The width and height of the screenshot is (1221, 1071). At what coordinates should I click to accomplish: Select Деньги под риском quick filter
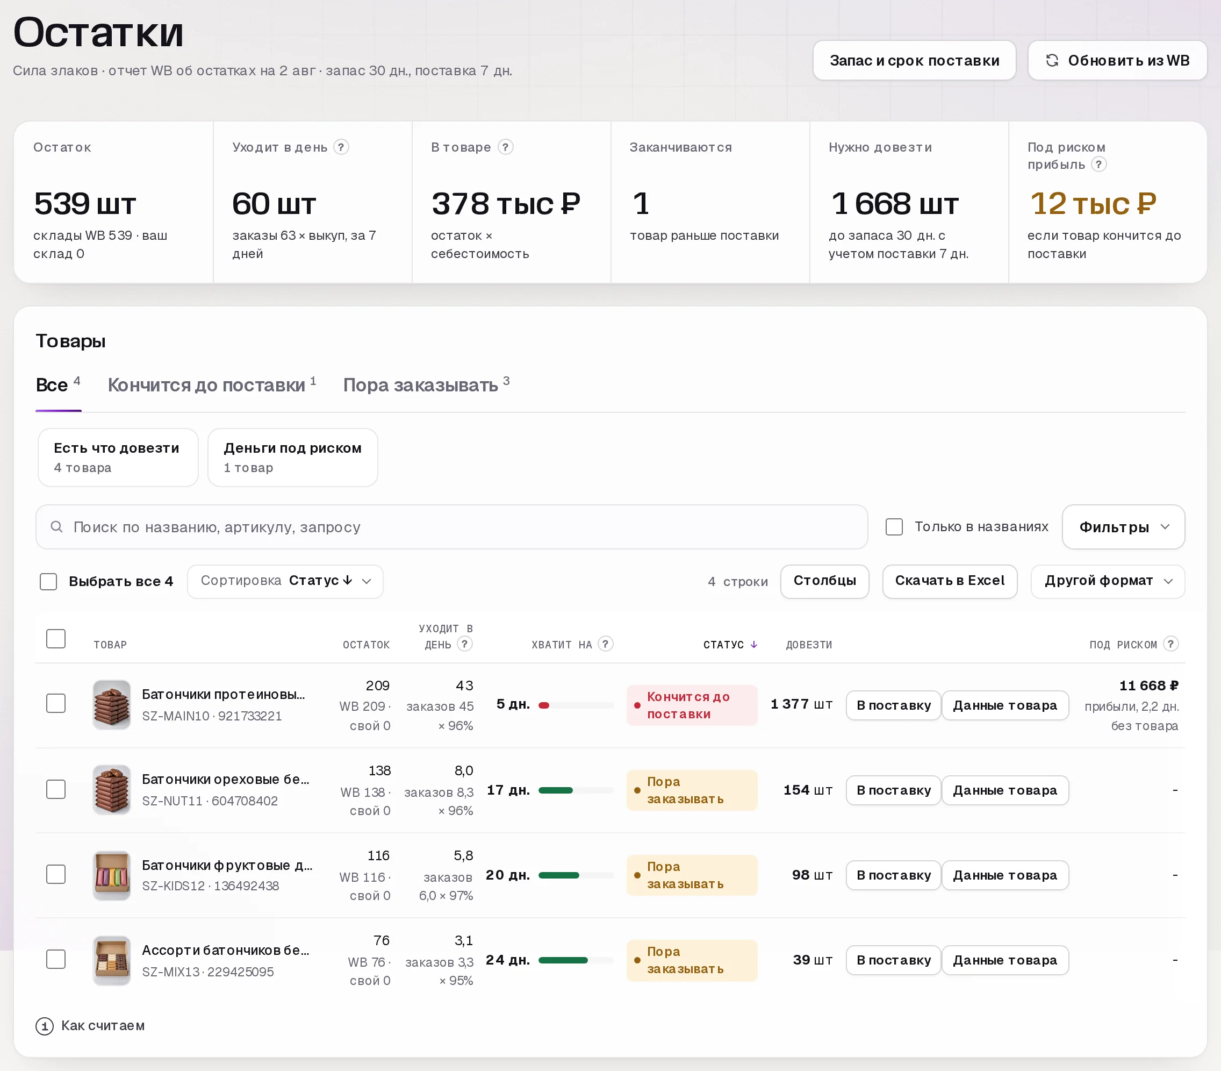pyautogui.click(x=293, y=457)
